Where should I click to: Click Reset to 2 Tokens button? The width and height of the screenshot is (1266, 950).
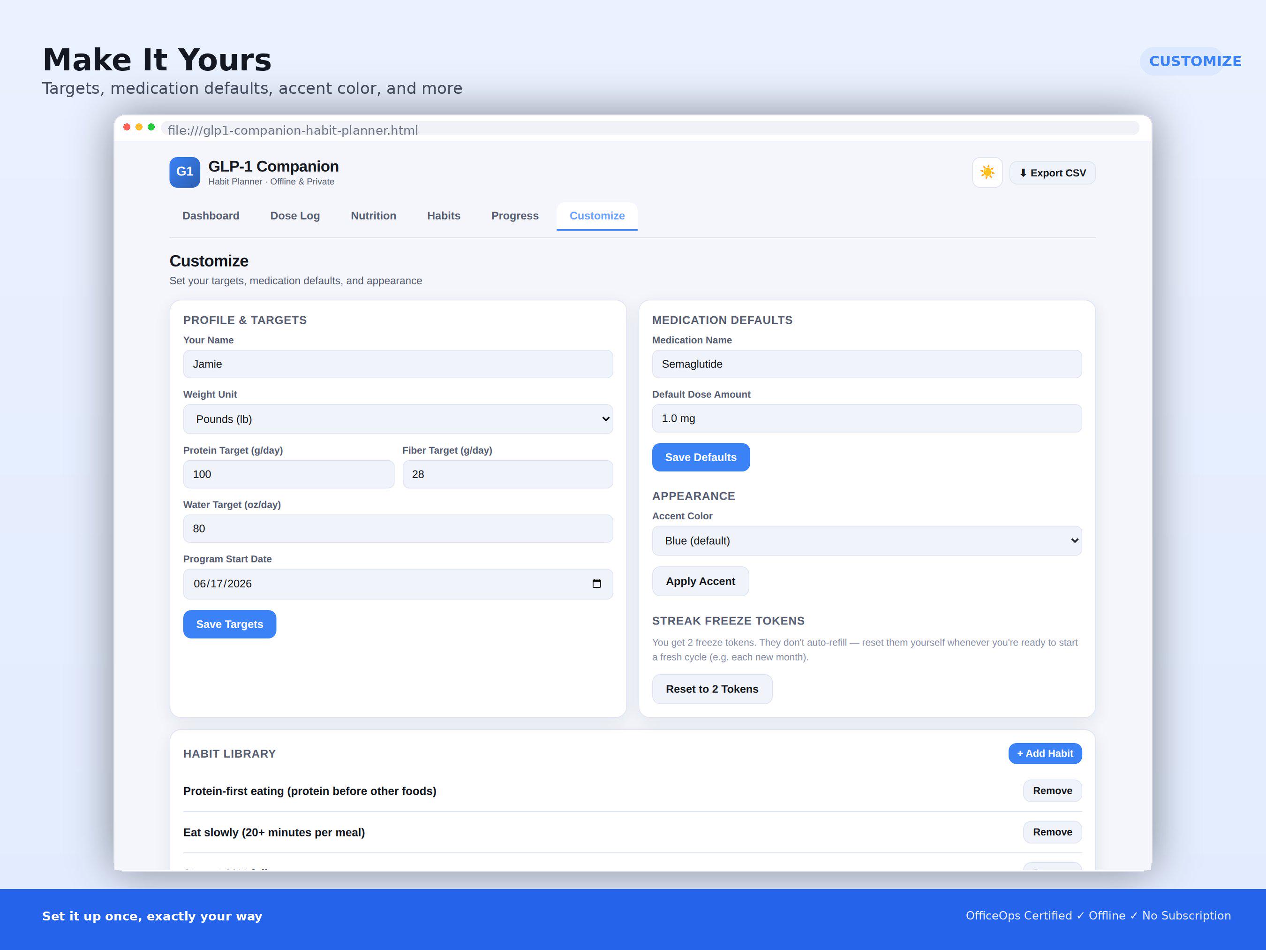(712, 689)
